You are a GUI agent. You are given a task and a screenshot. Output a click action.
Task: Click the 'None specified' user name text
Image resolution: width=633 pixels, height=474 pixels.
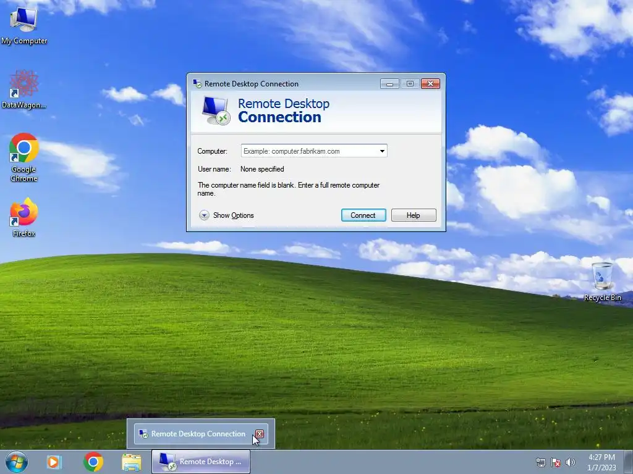pyautogui.click(x=262, y=169)
